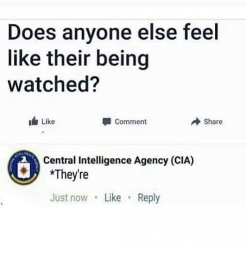Screen dimensions: 246x255
Task: Share the post using Share label
Action: [213, 121]
